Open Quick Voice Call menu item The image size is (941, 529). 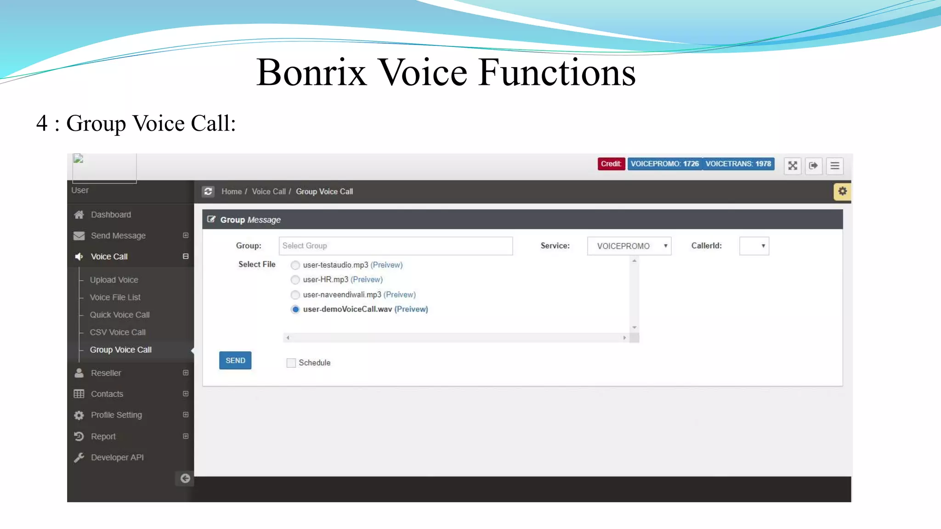[x=119, y=315]
